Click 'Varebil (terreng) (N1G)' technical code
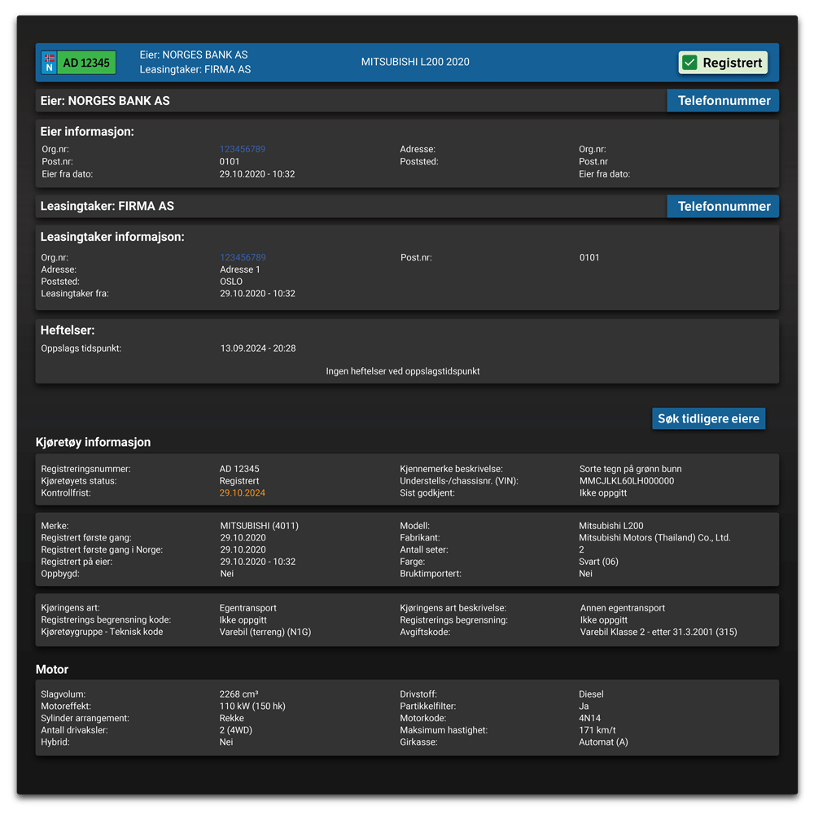Screen dimensions: 814x814 tap(265, 632)
